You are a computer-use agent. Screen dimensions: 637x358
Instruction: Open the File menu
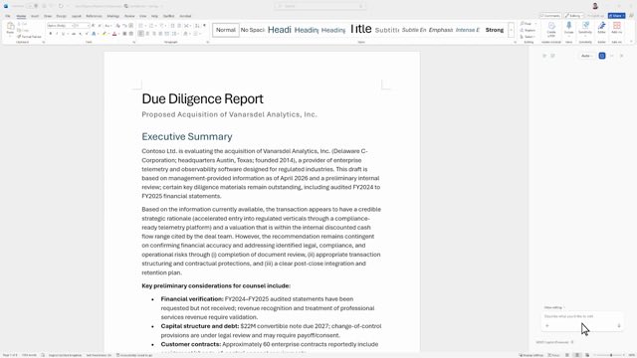point(8,16)
